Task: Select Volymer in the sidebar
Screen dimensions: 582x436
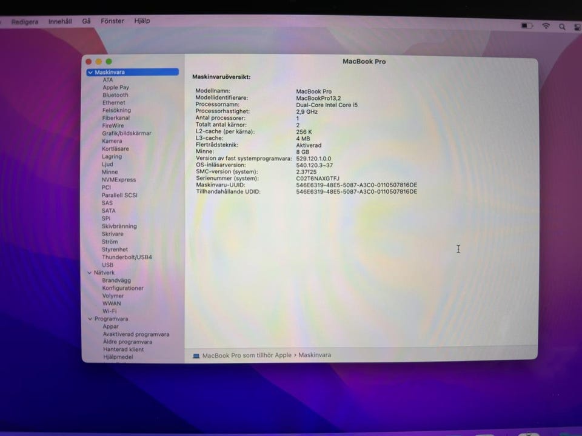Action: tap(113, 296)
